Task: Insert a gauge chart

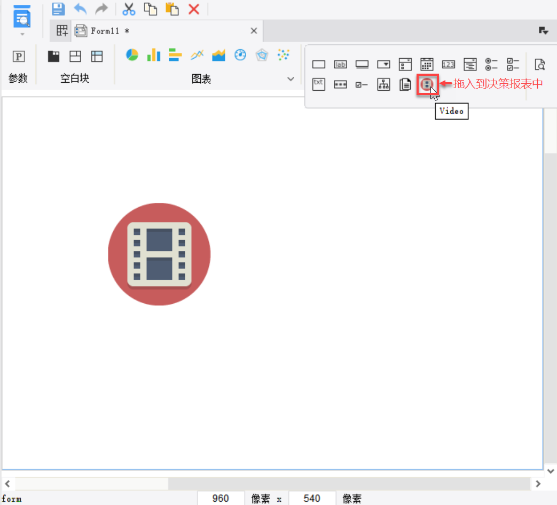Action: [x=240, y=55]
